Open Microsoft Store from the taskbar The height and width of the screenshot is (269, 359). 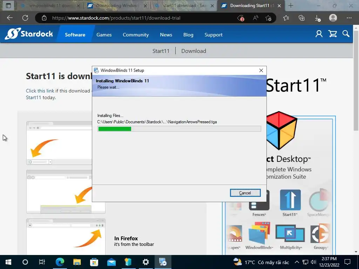(94, 262)
